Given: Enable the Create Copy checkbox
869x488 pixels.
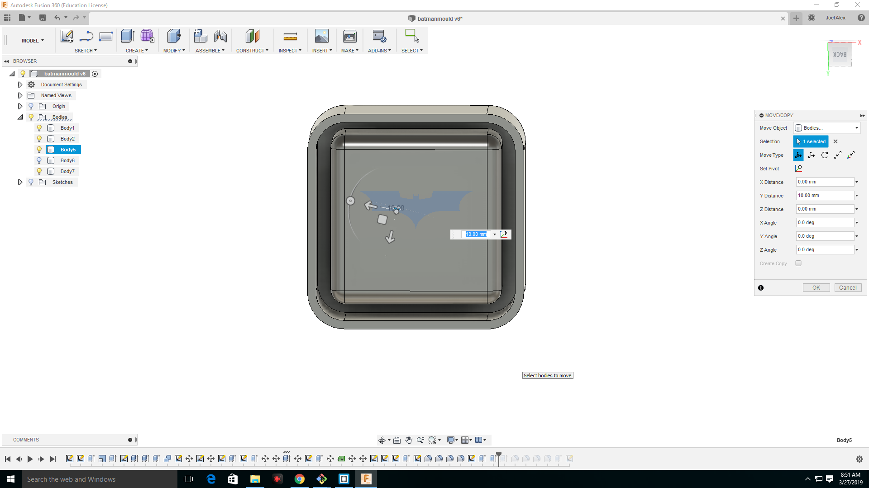Looking at the screenshot, I should 798,263.
